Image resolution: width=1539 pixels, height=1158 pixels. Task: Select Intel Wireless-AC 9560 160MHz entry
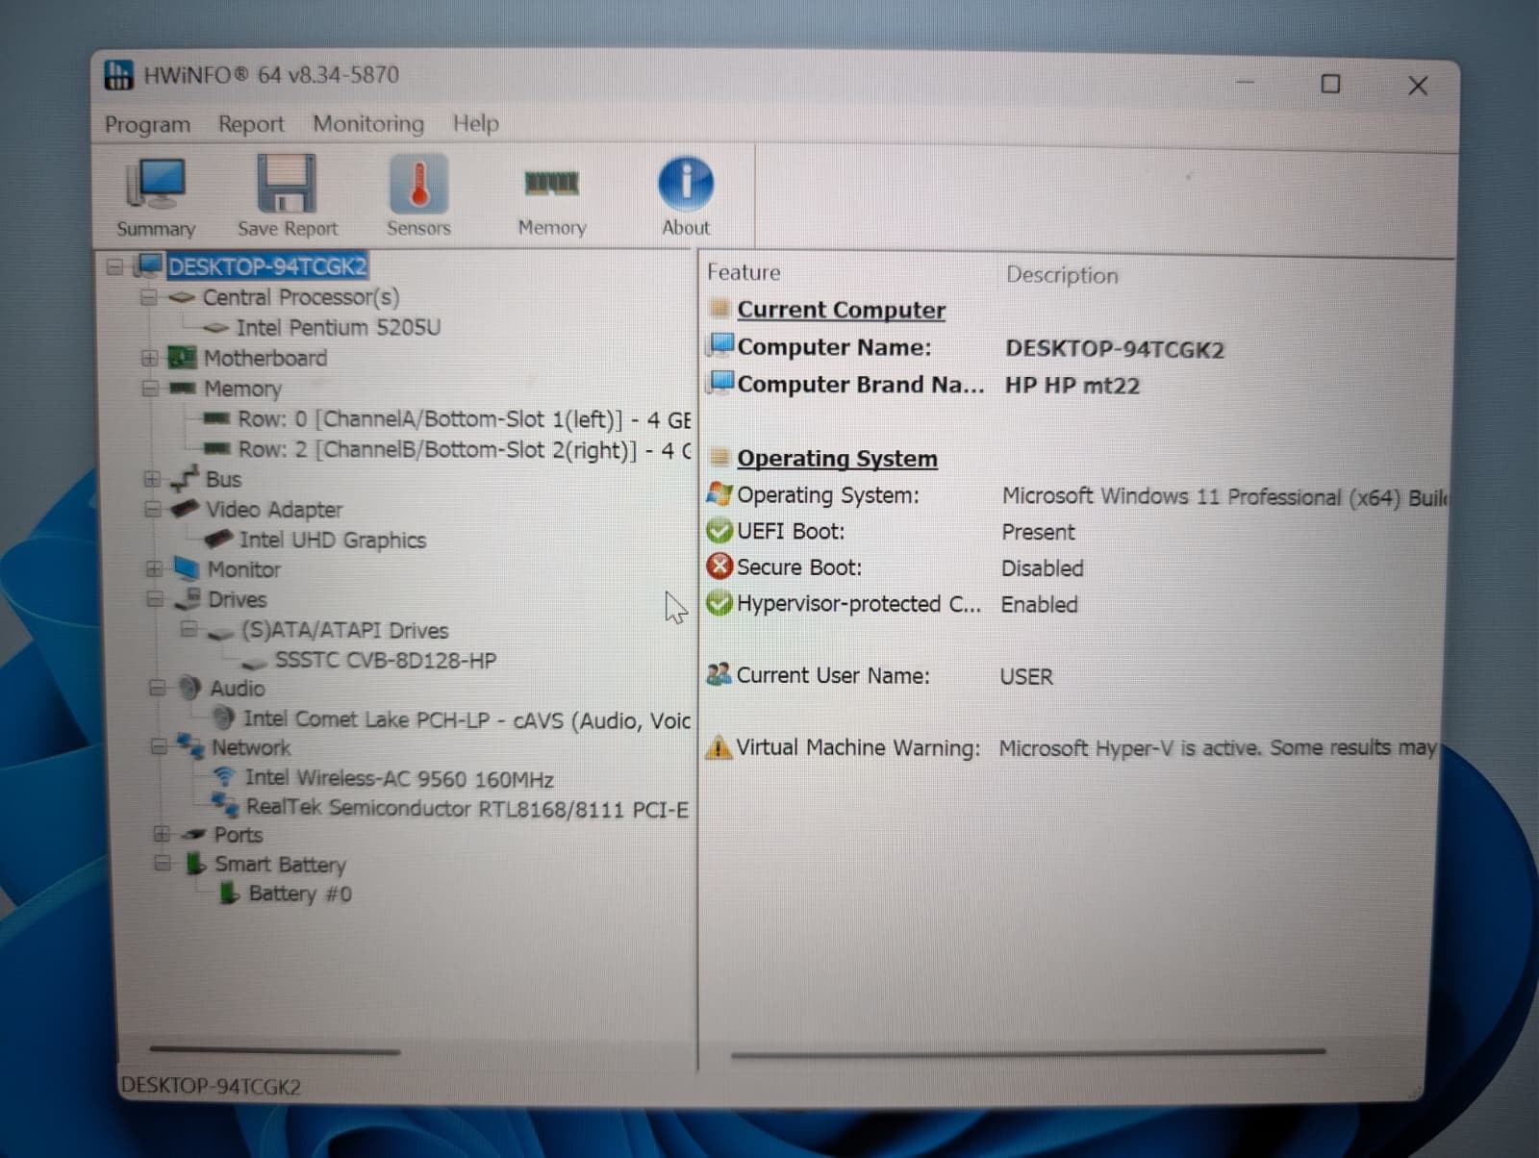(x=399, y=778)
